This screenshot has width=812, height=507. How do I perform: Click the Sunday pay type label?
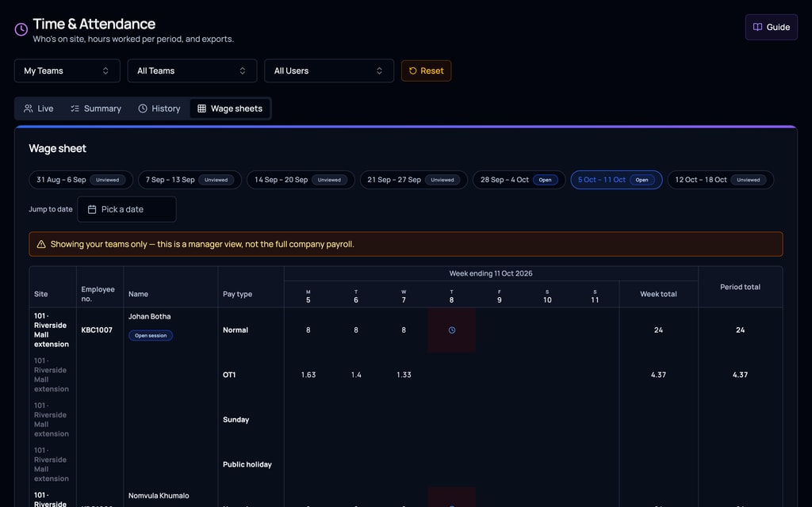pyautogui.click(x=236, y=420)
